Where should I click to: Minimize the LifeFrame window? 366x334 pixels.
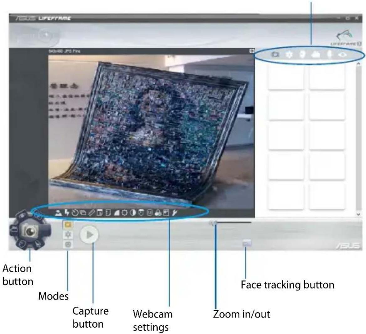(339, 18)
